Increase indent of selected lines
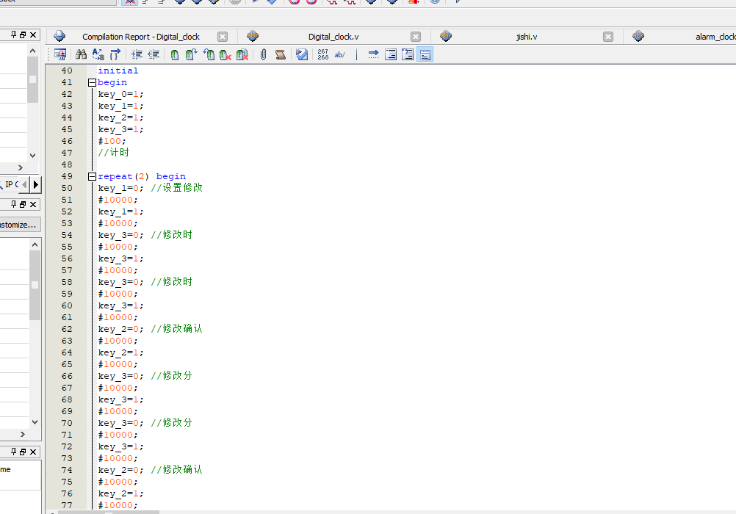736x514 pixels. 137,54
